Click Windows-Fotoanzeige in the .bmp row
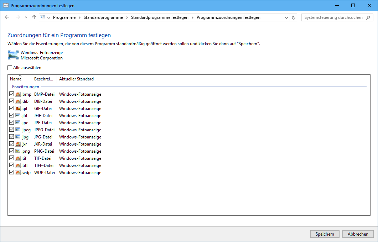 tap(80, 94)
